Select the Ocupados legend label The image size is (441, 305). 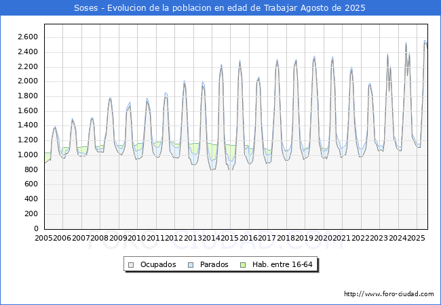click(158, 264)
